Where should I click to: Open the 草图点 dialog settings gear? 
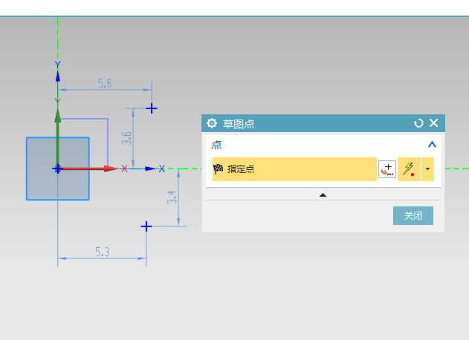(x=212, y=123)
